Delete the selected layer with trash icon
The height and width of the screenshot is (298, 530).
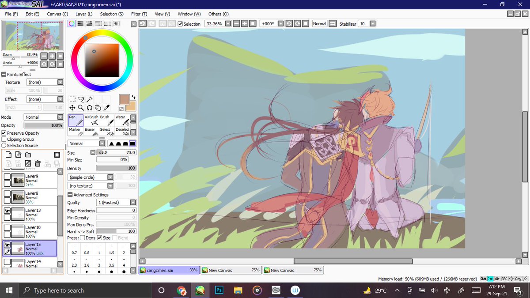(38, 163)
